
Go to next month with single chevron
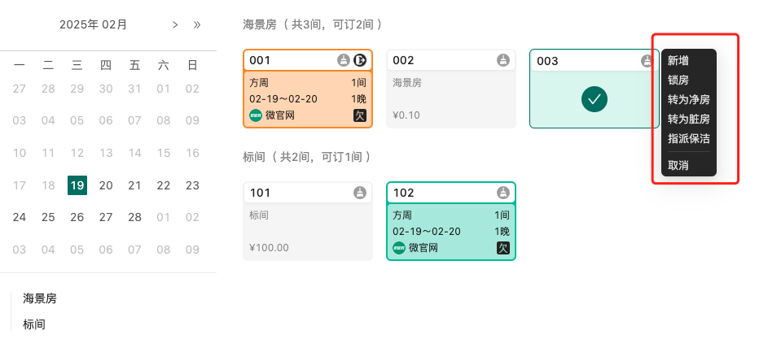point(175,25)
